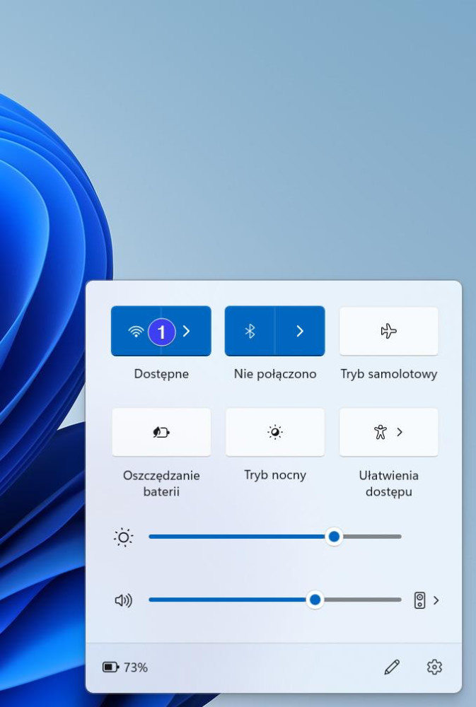This screenshot has height=707, width=476.
Task: Click the battery 73% indicator
Action: 125,667
